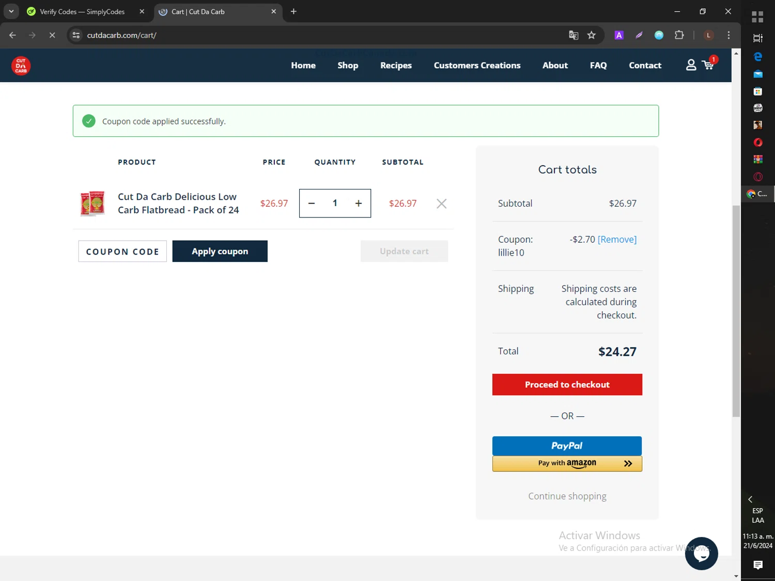This screenshot has height=581, width=775.
Task: Open the Chrome three-dot menu
Action: [x=729, y=35]
